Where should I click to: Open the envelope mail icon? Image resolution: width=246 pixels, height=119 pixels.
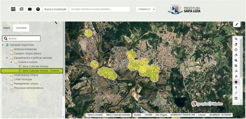pyautogui.click(x=30, y=9)
